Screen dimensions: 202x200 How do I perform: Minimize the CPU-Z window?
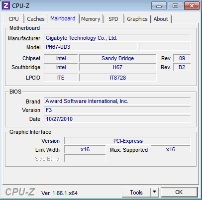159,6
